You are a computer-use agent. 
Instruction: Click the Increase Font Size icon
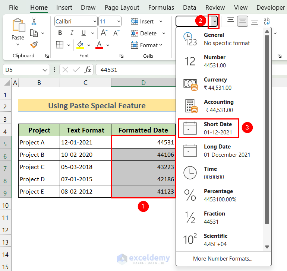[104, 33]
